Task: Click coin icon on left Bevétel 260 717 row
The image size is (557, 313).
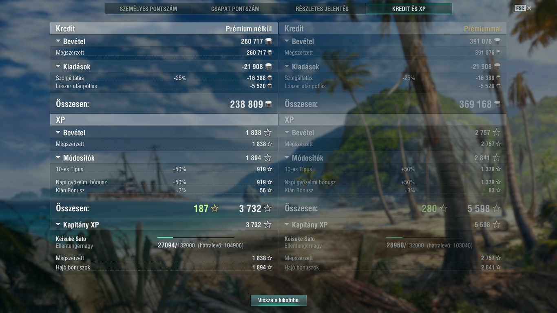Action: pyautogui.click(x=268, y=41)
